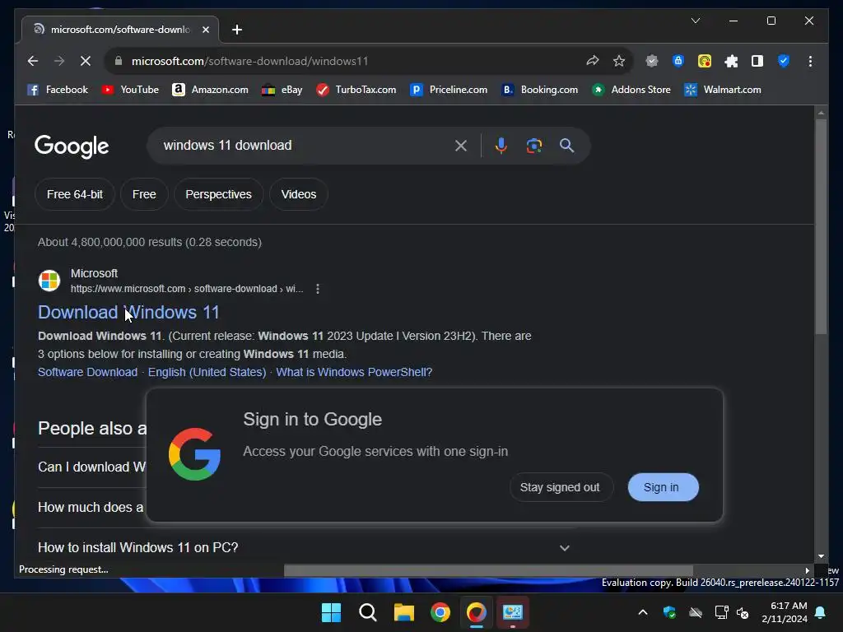The image size is (843, 632).
Task: Open the eBay bookmark
Action: (282, 90)
